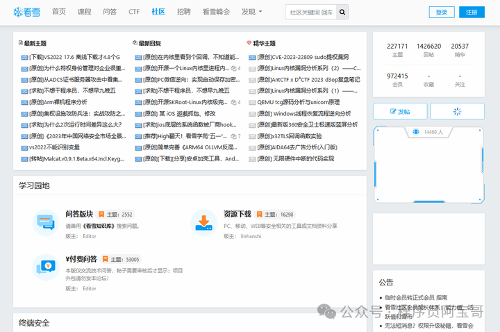Click the 看雪 snowflake logo
This screenshot has width=500, height=332.
click(27, 12)
